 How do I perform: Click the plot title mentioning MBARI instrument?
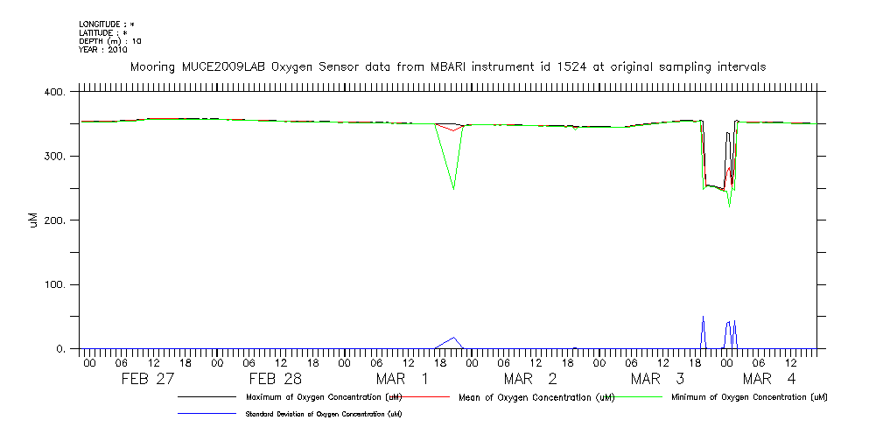(448, 66)
